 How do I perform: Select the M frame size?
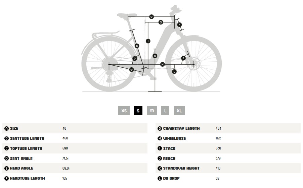152,111
